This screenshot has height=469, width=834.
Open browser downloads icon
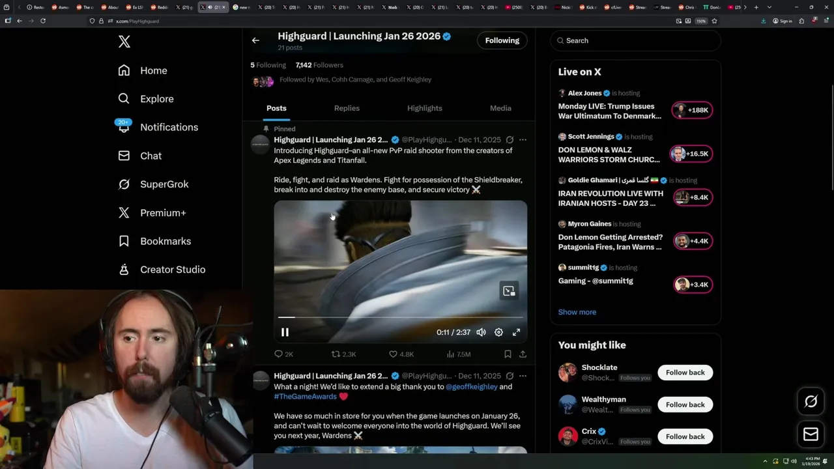pos(764,21)
